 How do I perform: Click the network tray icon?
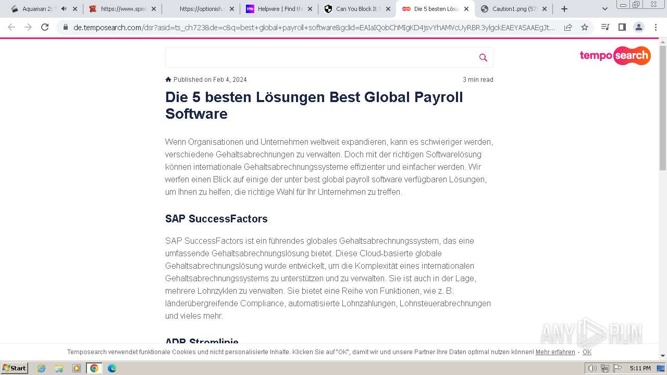pyautogui.click(x=604, y=368)
